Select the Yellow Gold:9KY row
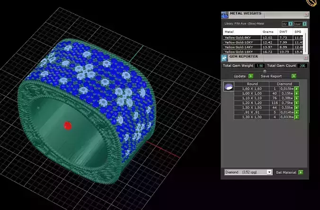The height and width of the screenshot is (210, 320). coord(264,37)
